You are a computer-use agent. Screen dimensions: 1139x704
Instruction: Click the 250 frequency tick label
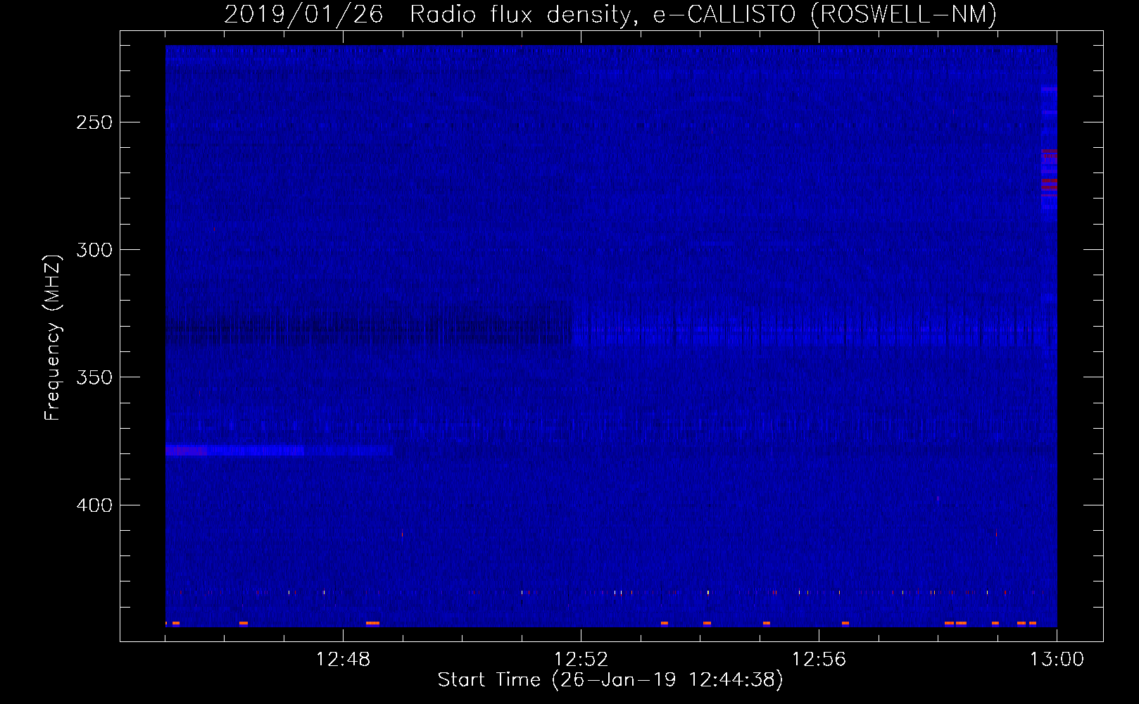[94, 122]
